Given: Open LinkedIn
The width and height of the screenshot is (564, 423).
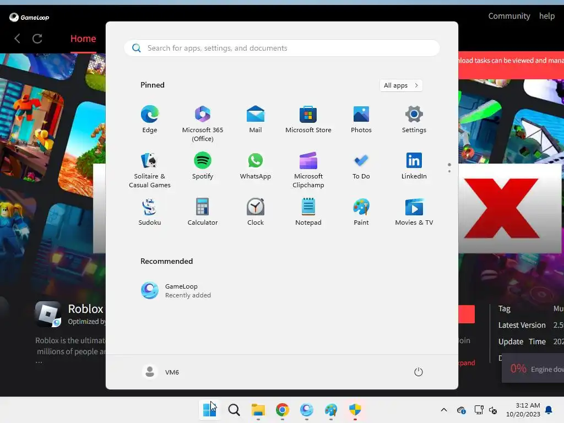Looking at the screenshot, I should click(x=414, y=166).
